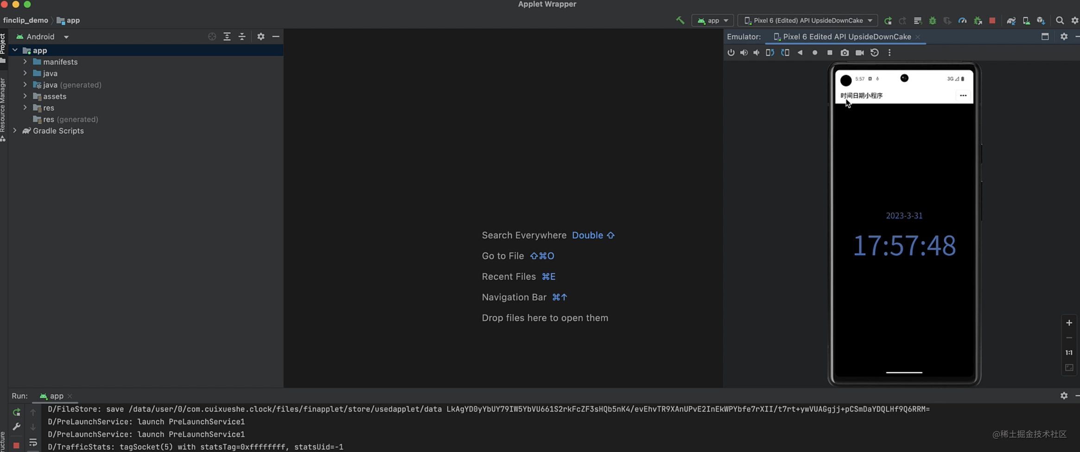
Task: Expand the manifests folder
Action: coord(25,62)
